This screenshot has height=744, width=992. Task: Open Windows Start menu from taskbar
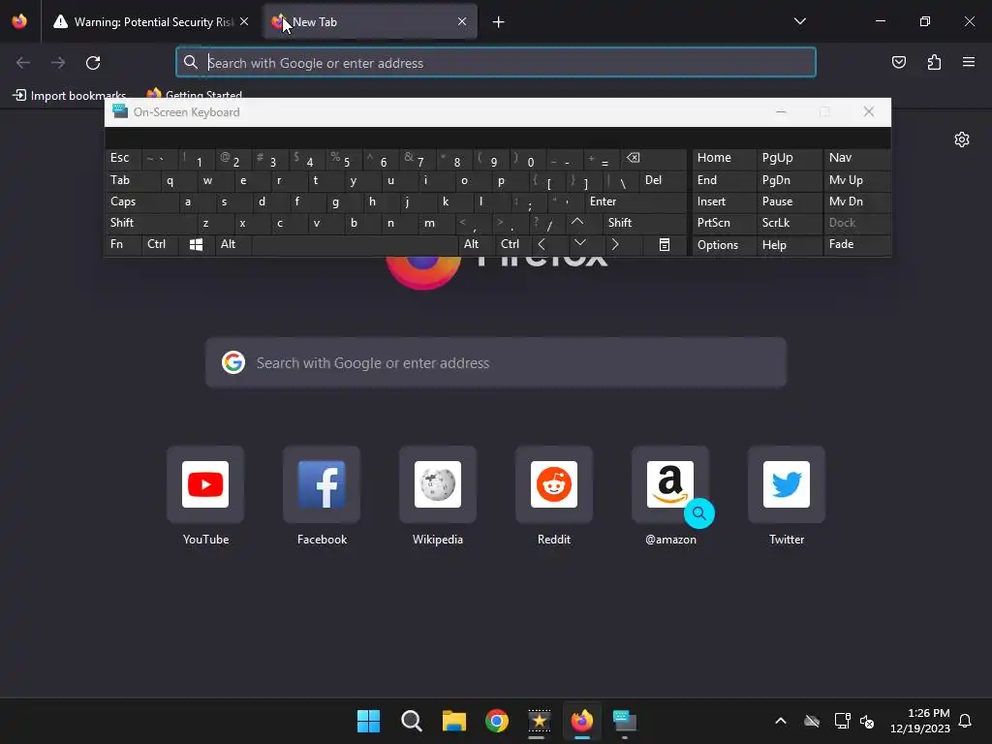(368, 721)
